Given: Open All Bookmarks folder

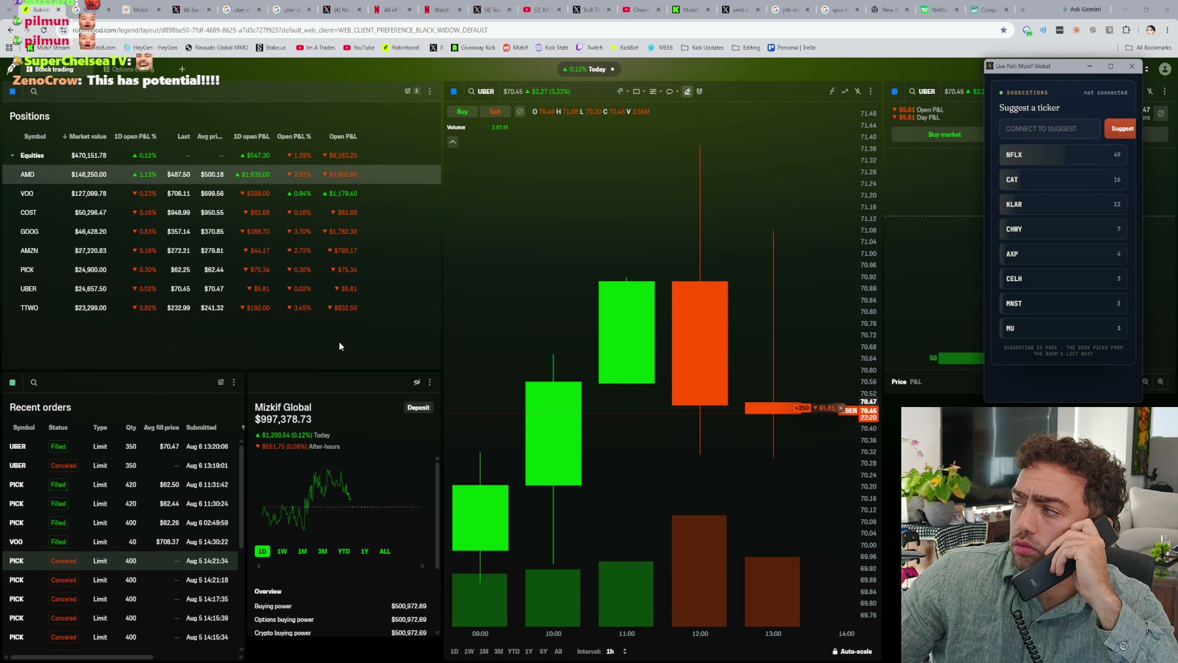Looking at the screenshot, I should (x=1149, y=47).
